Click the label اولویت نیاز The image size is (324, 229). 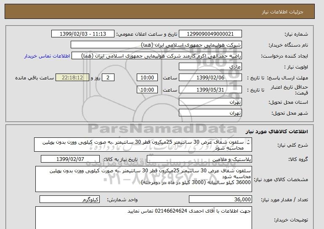(296, 67)
